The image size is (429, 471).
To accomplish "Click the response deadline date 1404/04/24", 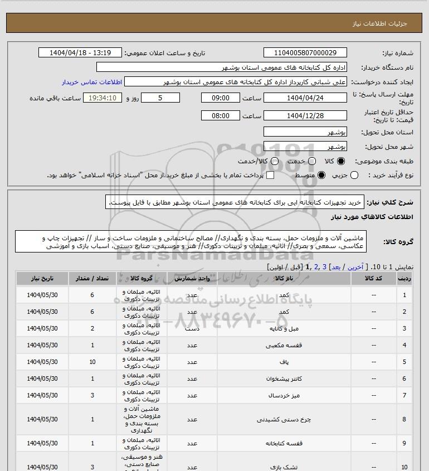I will point(305,98).
